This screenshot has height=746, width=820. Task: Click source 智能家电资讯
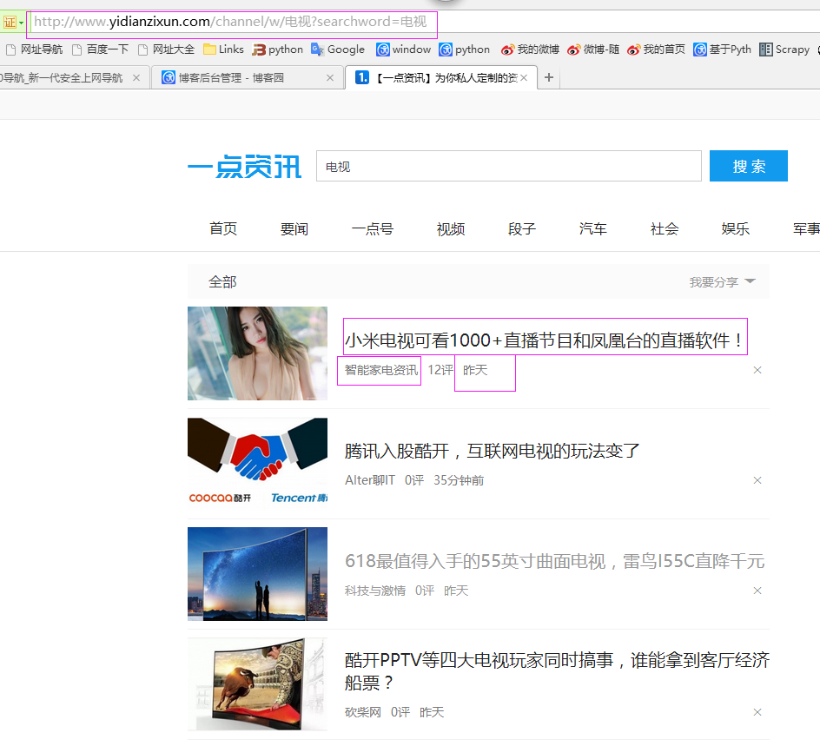pyautogui.click(x=381, y=370)
